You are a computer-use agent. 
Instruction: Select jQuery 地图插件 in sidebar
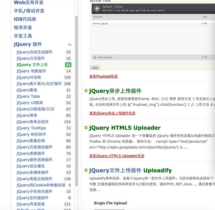[31, 71]
